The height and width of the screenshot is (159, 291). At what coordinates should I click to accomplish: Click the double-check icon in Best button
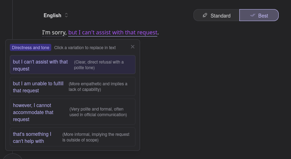[252, 15]
